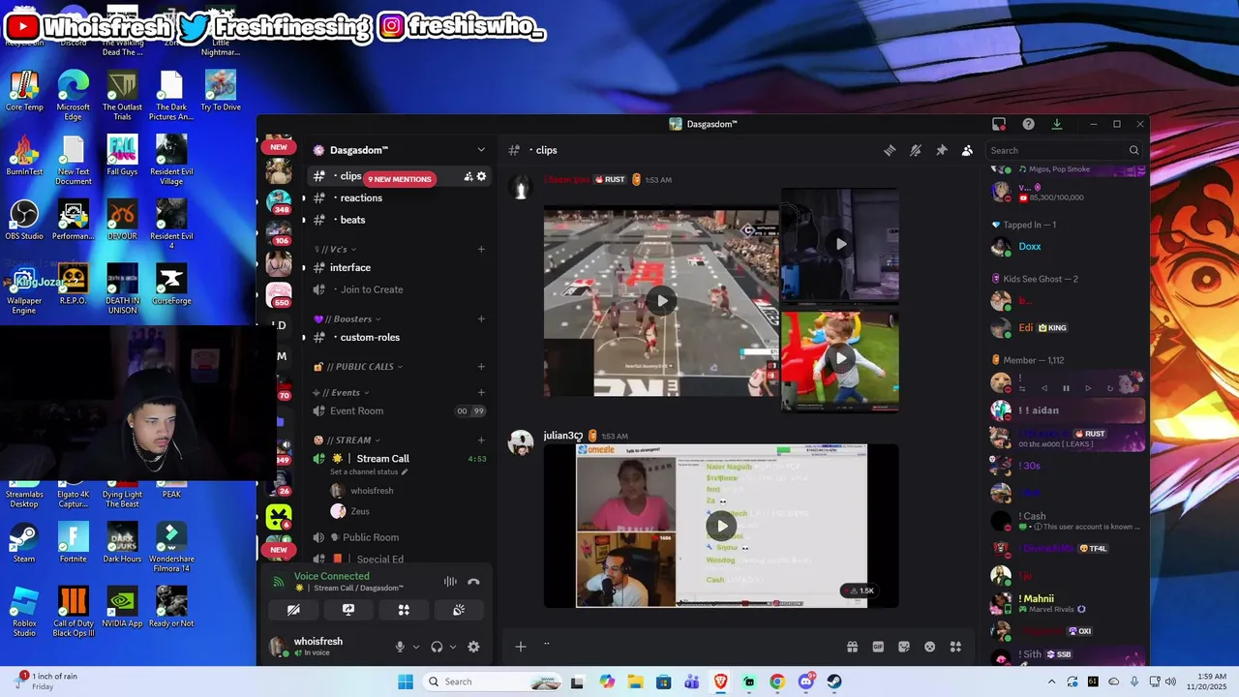The image size is (1239, 697).
Task: Open Discord inbox icon in title bar
Action: point(999,124)
